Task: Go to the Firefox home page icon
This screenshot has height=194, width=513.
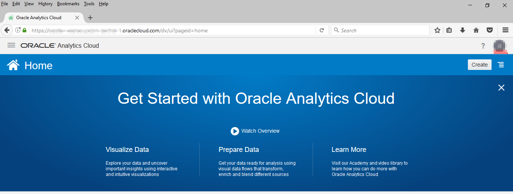Action: pos(476,30)
